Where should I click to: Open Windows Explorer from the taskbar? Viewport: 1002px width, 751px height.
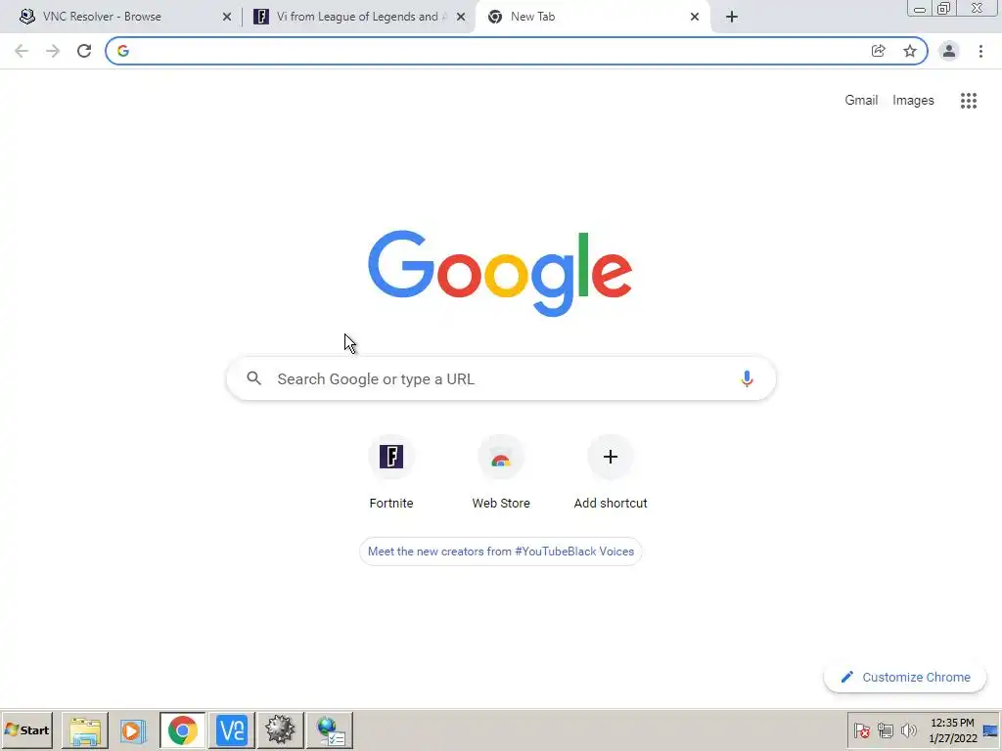85,729
